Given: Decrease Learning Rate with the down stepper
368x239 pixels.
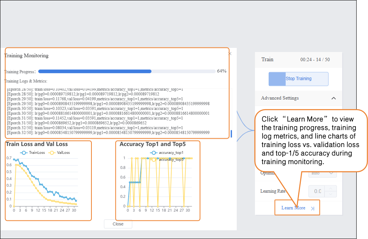Looking at the screenshot, I should click(332, 194).
